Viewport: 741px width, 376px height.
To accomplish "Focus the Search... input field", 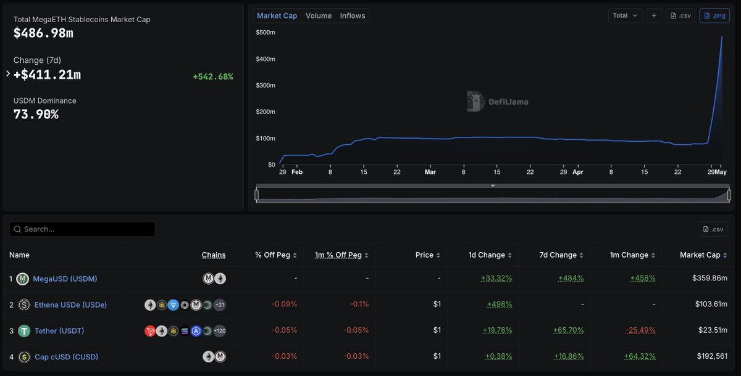I will [82, 229].
